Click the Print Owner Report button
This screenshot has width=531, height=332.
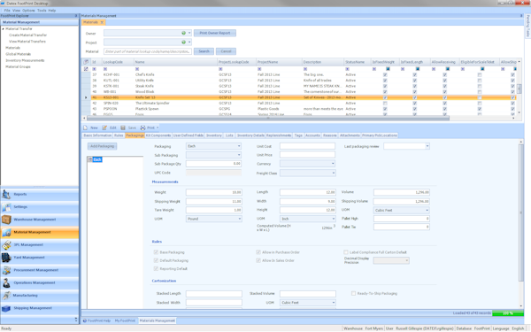[215, 34]
